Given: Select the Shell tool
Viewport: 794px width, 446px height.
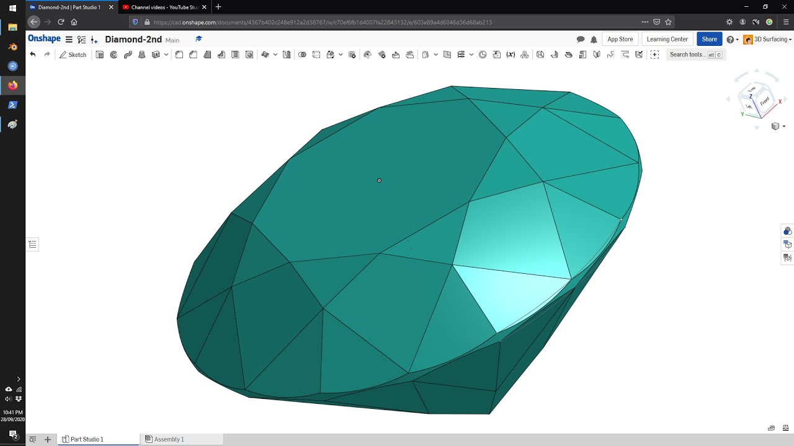Looking at the screenshot, I should [x=235, y=55].
